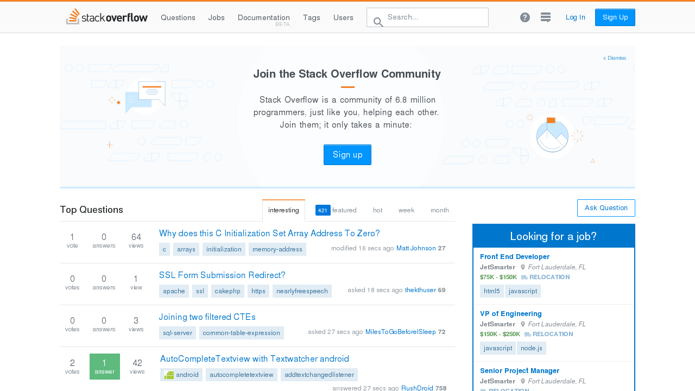Click the search magnifier icon
Viewport: 695px width, 391px height.
(378, 22)
